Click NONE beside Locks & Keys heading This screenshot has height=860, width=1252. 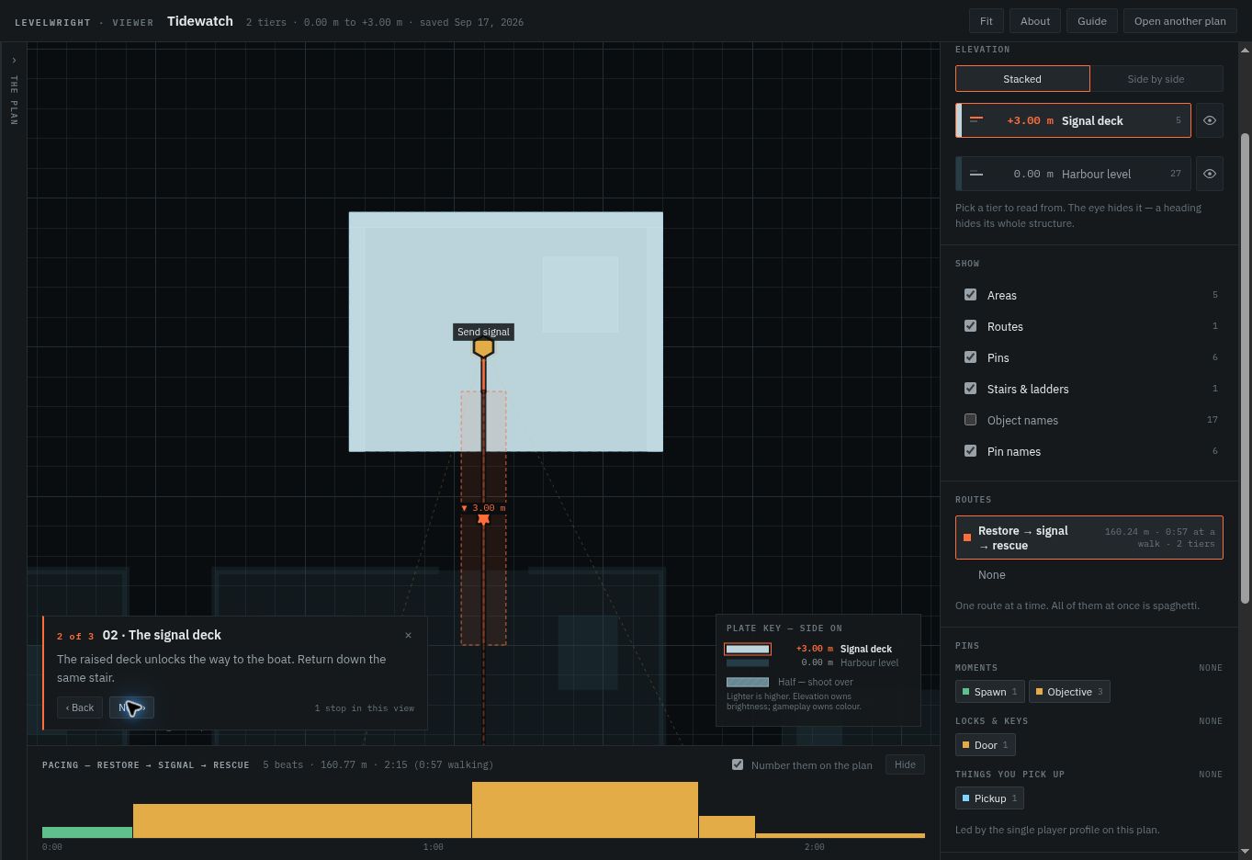tap(1211, 721)
